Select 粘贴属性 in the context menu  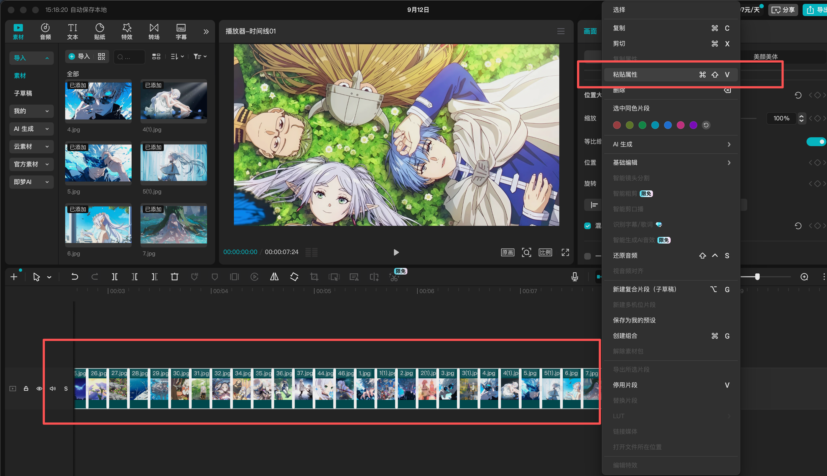click(x=670, y=74)
